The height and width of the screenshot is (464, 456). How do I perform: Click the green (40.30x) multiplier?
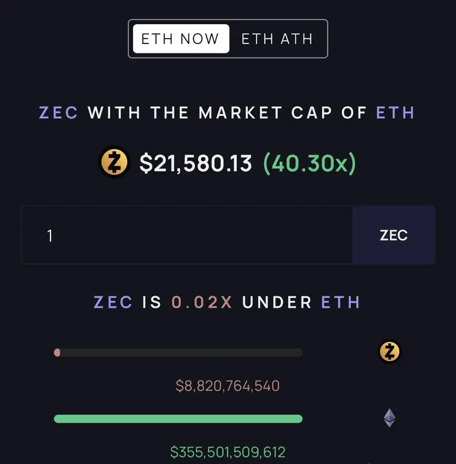(x=309, y=163)
